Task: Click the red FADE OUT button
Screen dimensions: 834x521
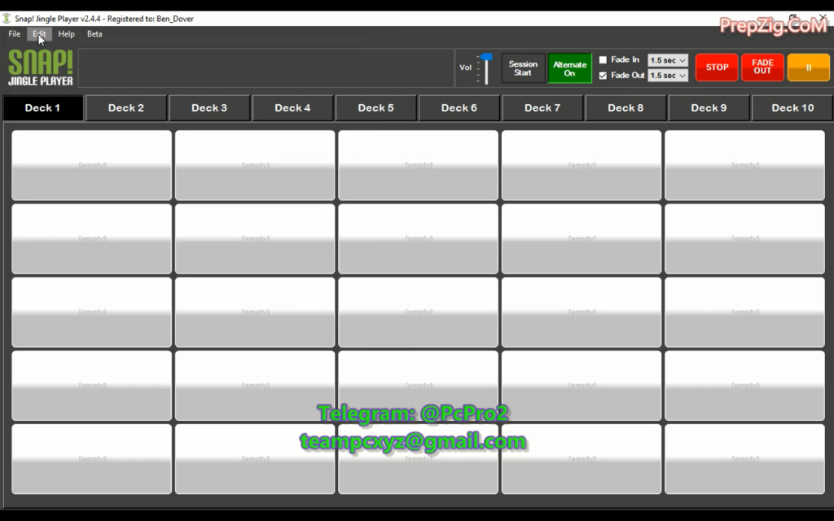Action: (x=762, y=68)
